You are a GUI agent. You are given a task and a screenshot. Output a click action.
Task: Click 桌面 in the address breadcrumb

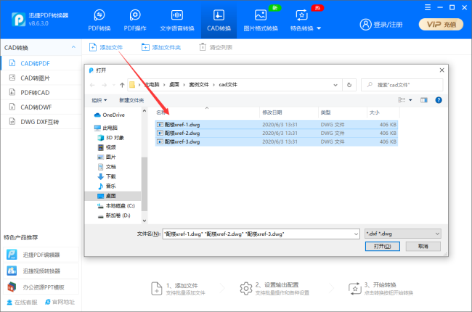point(174,85)
